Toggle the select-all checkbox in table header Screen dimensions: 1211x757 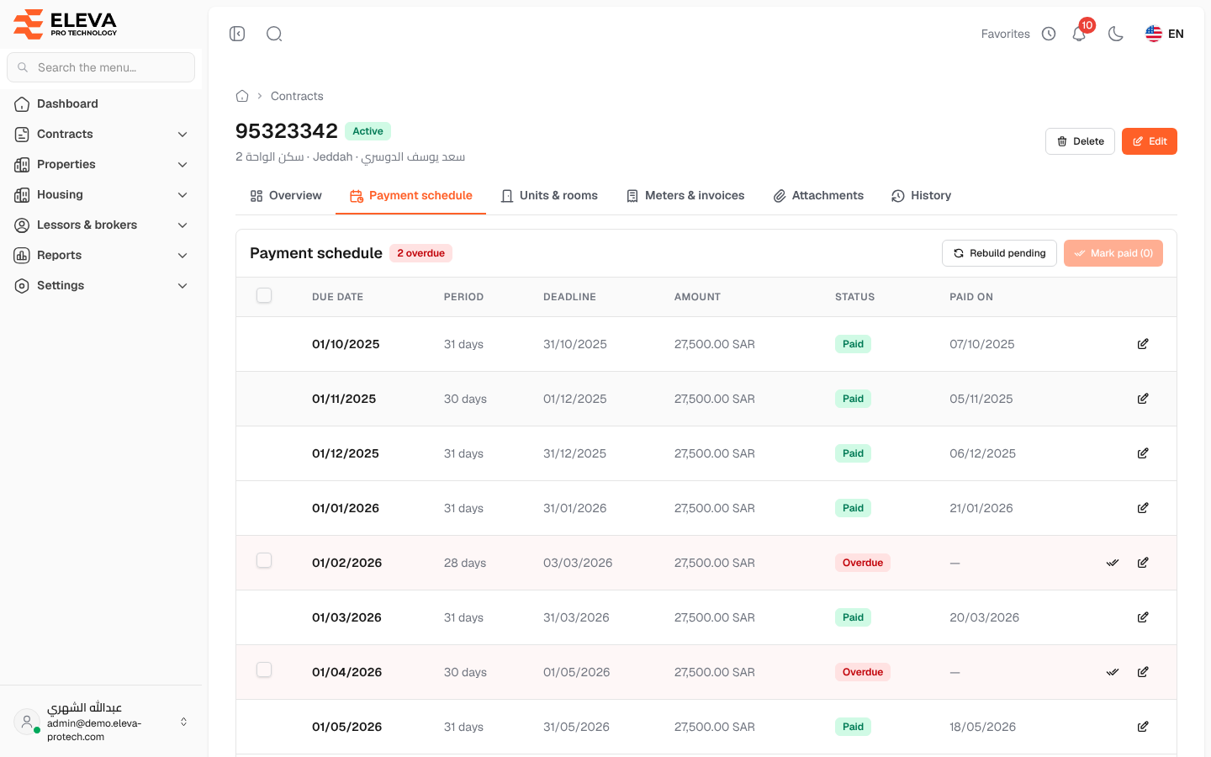pyautogui.click(x=264, y=295)
